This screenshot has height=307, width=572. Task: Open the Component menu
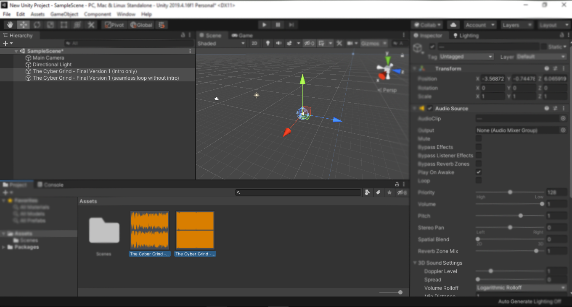click(x=98, y=14)
